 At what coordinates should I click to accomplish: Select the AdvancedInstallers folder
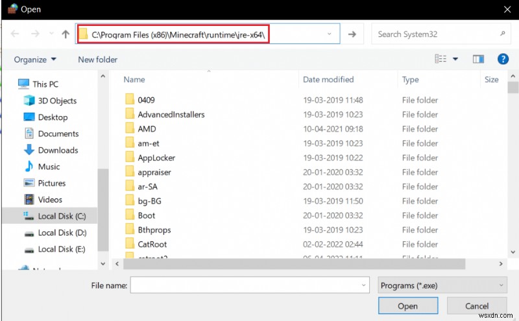point(171,115)
